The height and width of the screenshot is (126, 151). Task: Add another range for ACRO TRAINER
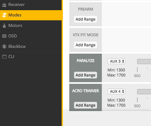pos(86,105)
